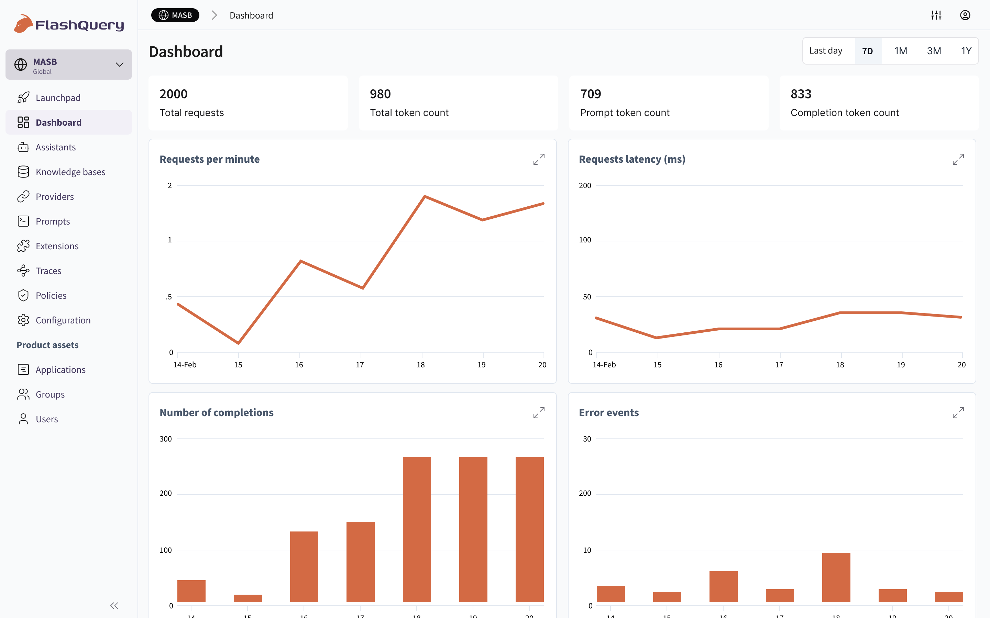This screenshot has height=618, width=990.
Task: Open the user account profile icon
Action: (x=965, y=15)
